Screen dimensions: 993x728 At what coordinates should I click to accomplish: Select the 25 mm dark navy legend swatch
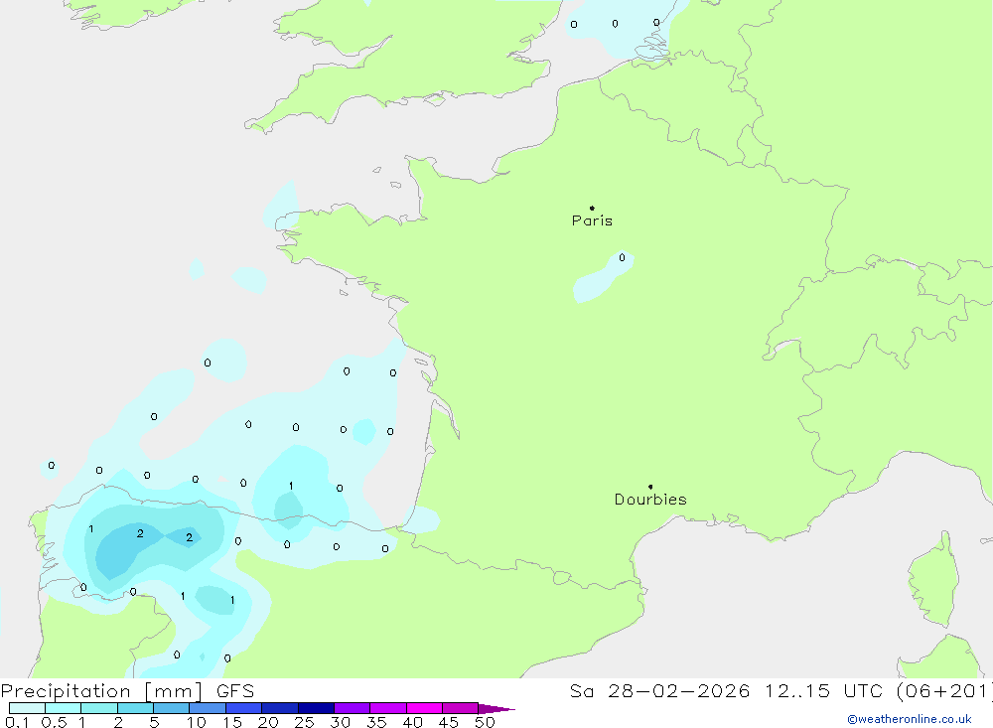tap(316, 708)
